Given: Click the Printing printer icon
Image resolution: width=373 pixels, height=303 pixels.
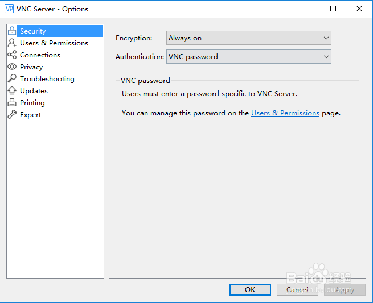Looking at the screenshot, I should pyautogui.click(x=12, y=103).
